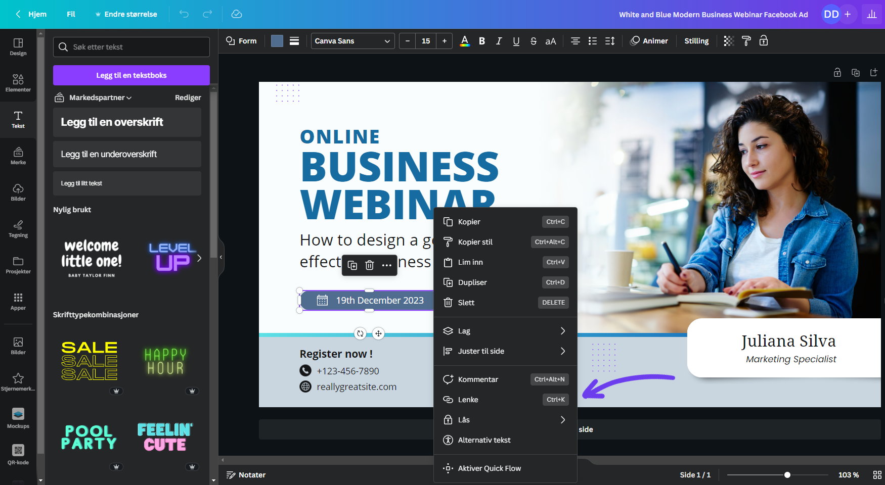Viewport: 885px width, 485px height.
Task: Open the Tegning drawing panel
Action: coord(18,229)
